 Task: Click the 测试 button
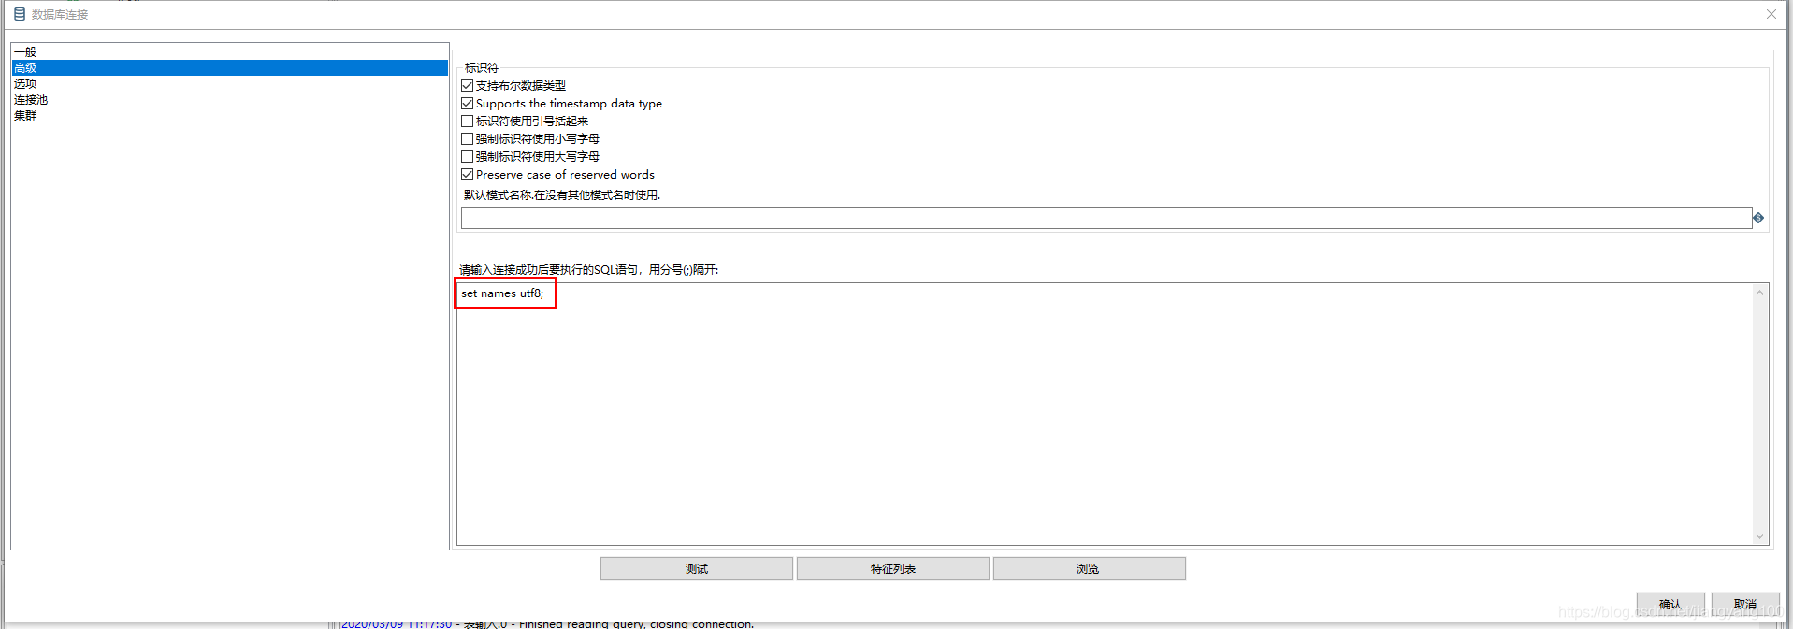tap(697, 569)
